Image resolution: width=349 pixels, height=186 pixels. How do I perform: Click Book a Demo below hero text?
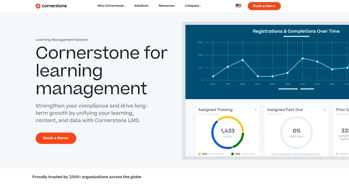click(56, 138)
